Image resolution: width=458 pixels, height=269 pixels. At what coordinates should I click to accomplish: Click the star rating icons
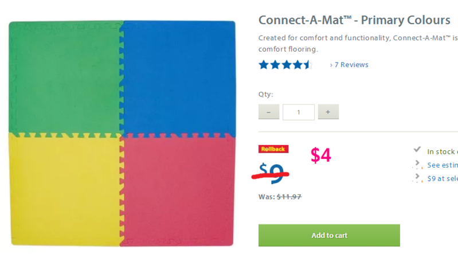284,65
